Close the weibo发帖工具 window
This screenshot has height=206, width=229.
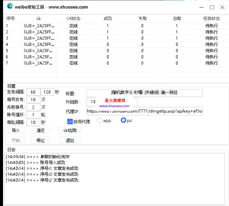pos(222,7)
